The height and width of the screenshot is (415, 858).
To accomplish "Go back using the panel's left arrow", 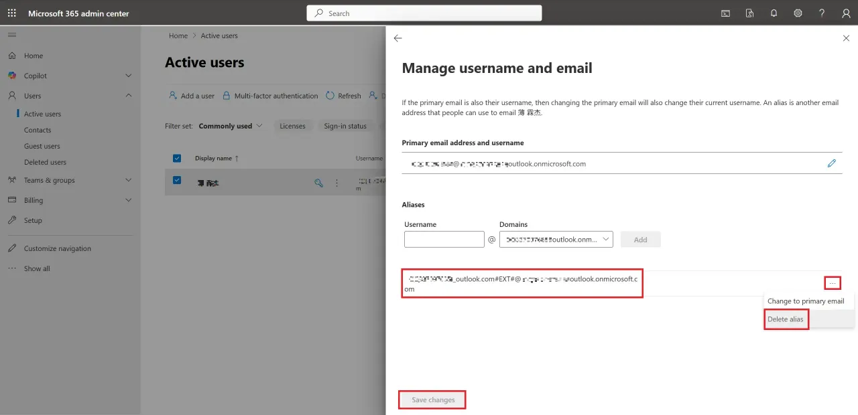I will 397,39.
